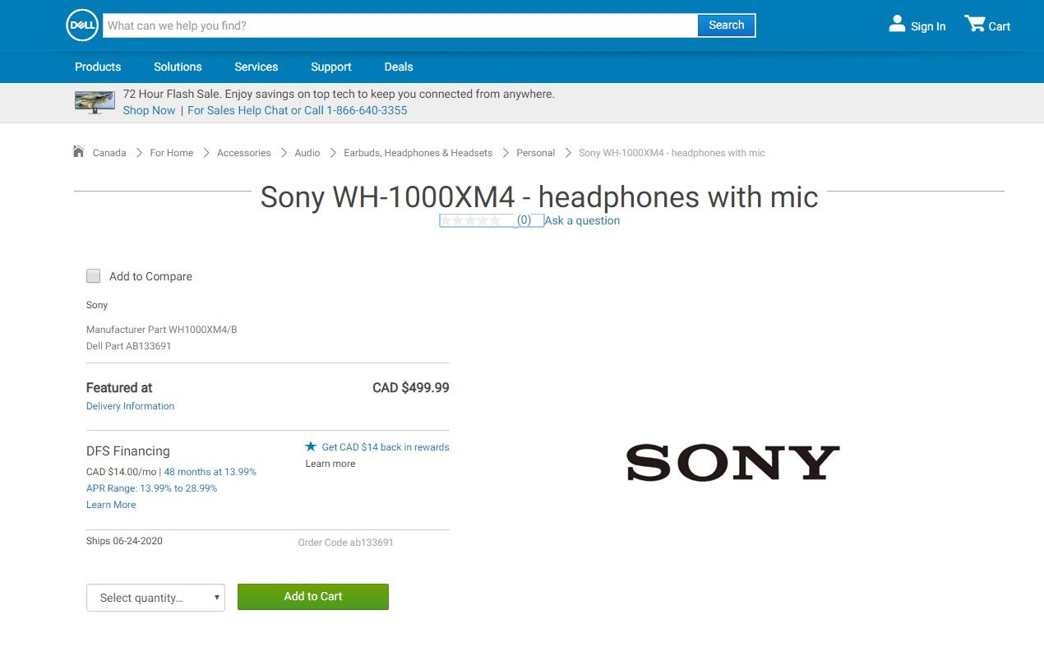Go to Canada breadcrumb link
Image resolution: width=1044 pixels, height=647 pixels.
[109, 153]
